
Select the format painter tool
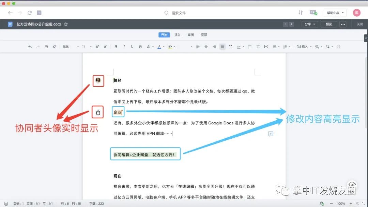tap(46, 47)
